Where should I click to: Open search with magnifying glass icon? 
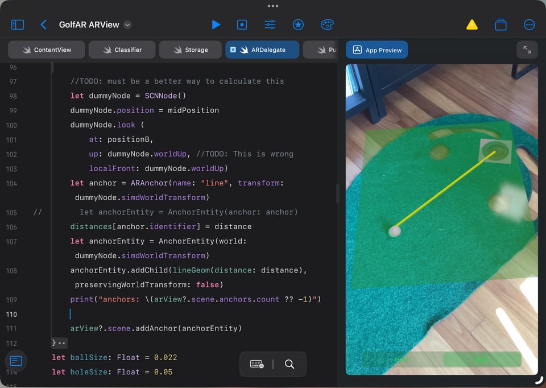289,364
